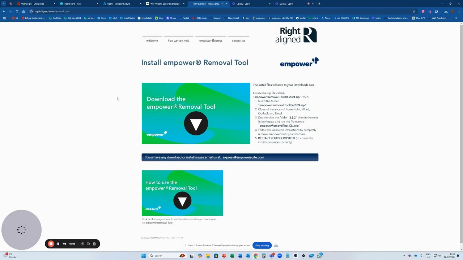
Task: Switch to the Users - Microsoft Azure tab
Action: coord(122,4)
